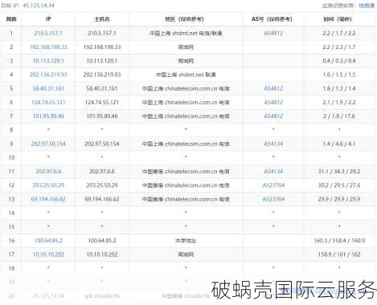Open the 202.136.219.93 IP link

[48, 75]
